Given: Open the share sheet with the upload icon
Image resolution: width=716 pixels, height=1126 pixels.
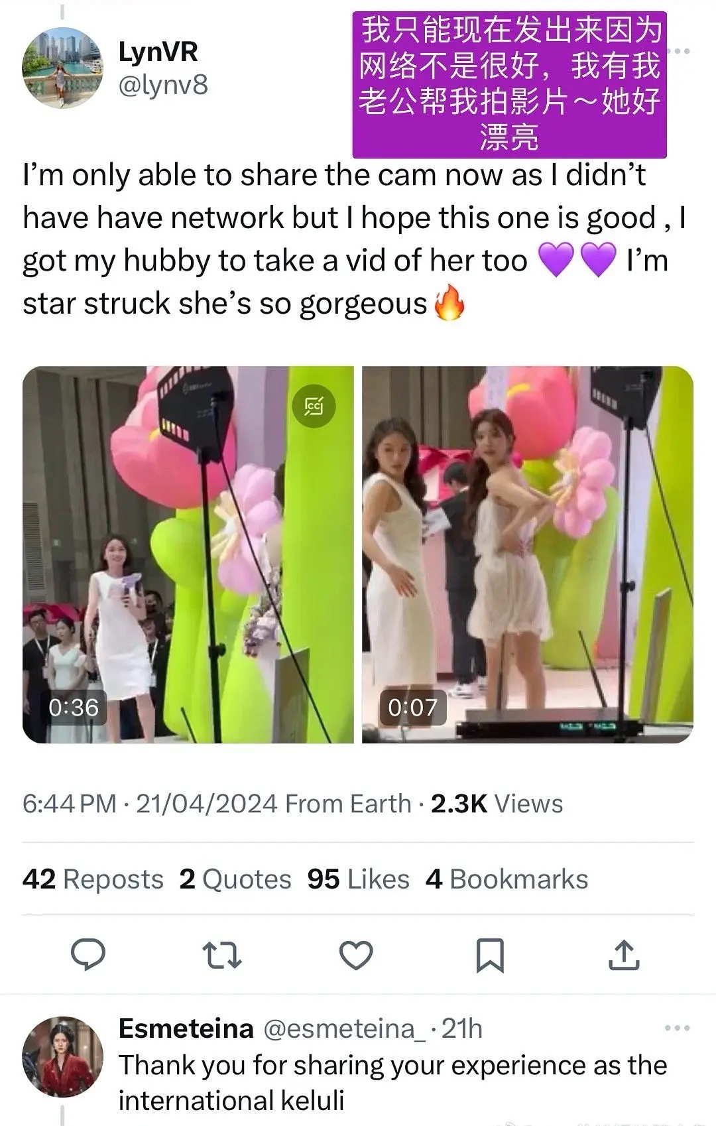Looking at the screenshot, I should (x=624, y=955).
